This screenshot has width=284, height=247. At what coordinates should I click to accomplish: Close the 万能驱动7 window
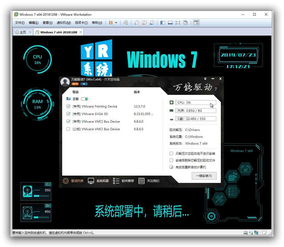pyautogui.click(x=220, y=79)
